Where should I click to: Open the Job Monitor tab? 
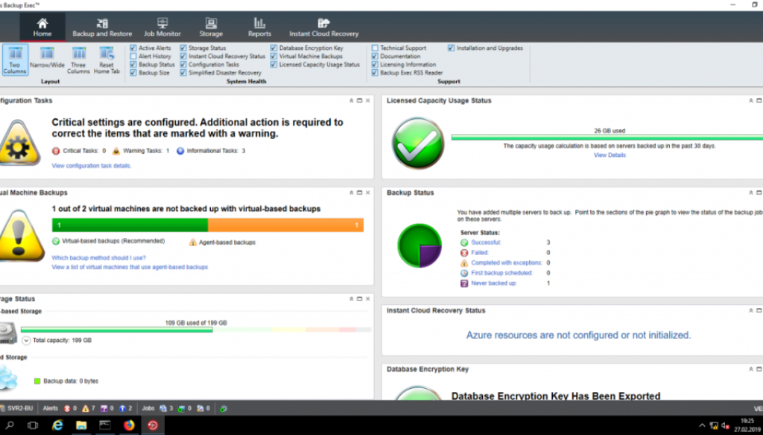pyautogui.click(x=162, y=28)
